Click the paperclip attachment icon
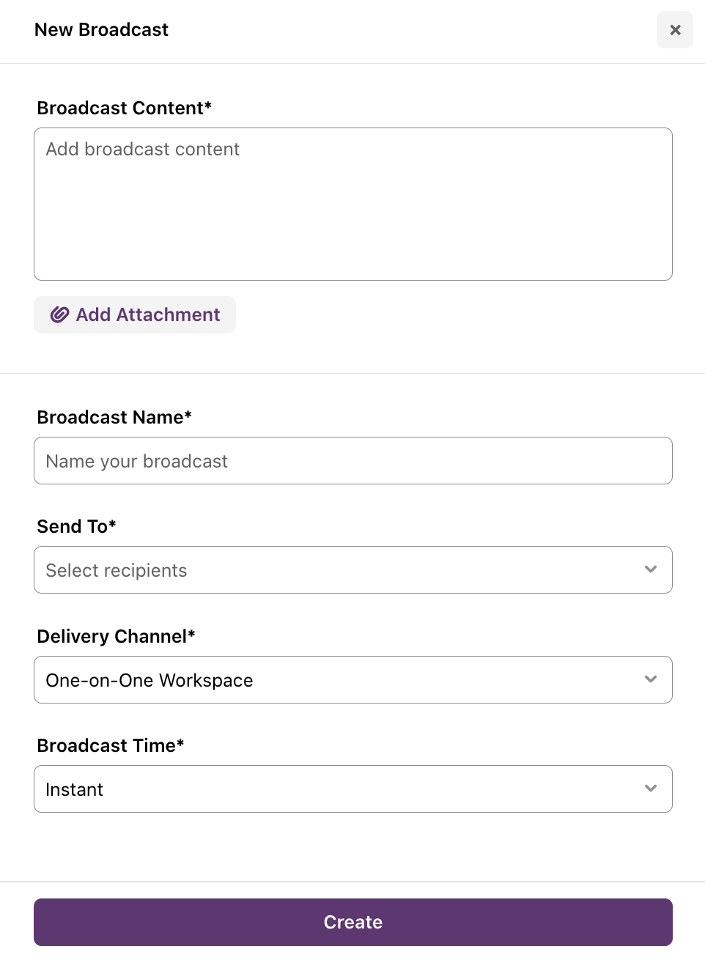This screenshot has width=705, height=960. tap(59, 314)
